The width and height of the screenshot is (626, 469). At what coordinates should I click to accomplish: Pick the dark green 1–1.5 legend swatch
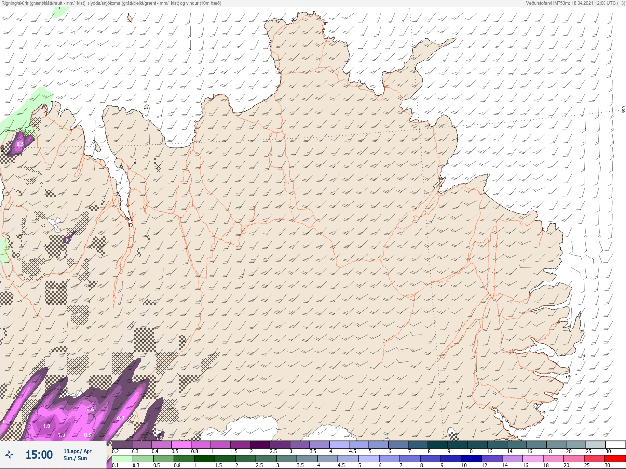coord(203,459)
